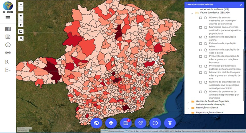The width and height of the screenshot is (246, 133).
Task: Enable Estimativa da população de cães e gatos checkbox
Action: (200, 50)
